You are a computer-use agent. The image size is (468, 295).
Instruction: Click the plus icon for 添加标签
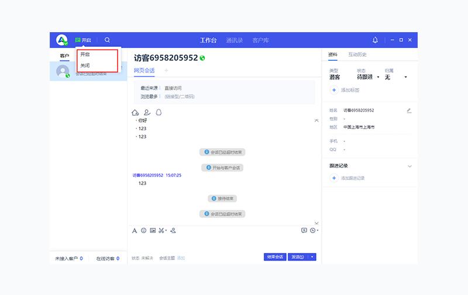click(x=333, y=90)
